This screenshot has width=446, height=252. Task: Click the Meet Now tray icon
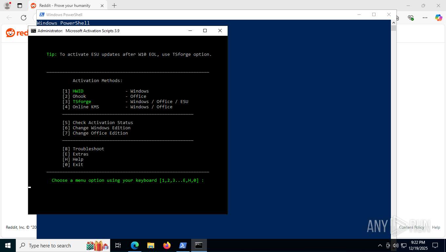click(388, 245)
